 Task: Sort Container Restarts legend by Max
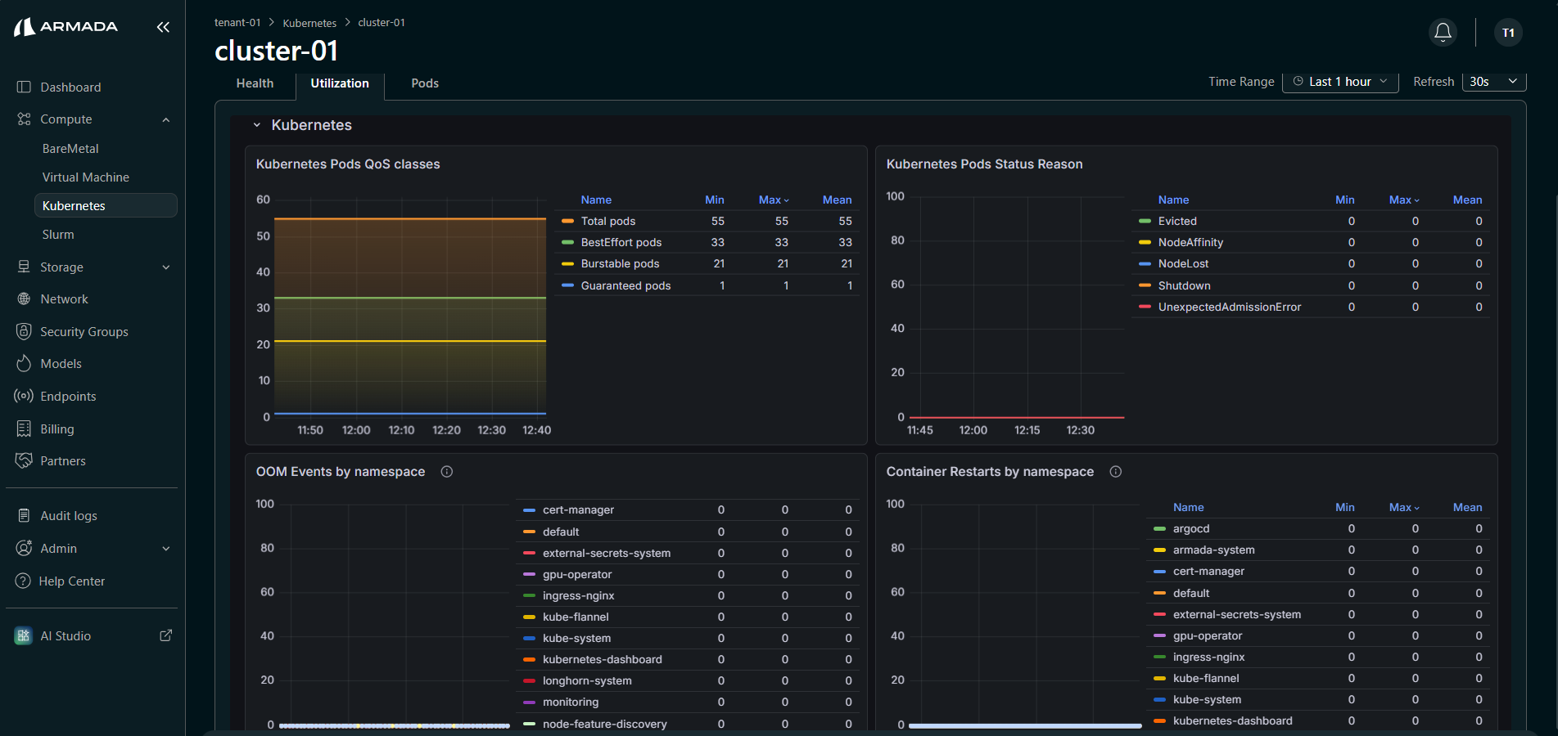coord(1404,508)
